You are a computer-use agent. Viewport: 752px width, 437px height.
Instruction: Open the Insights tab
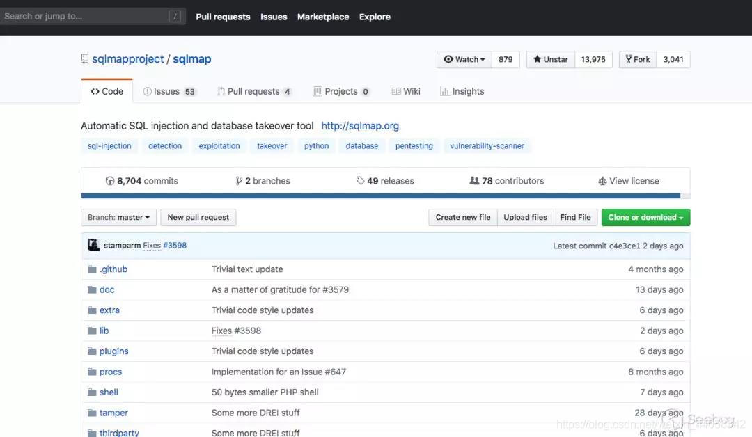click(x=462, y=92)
